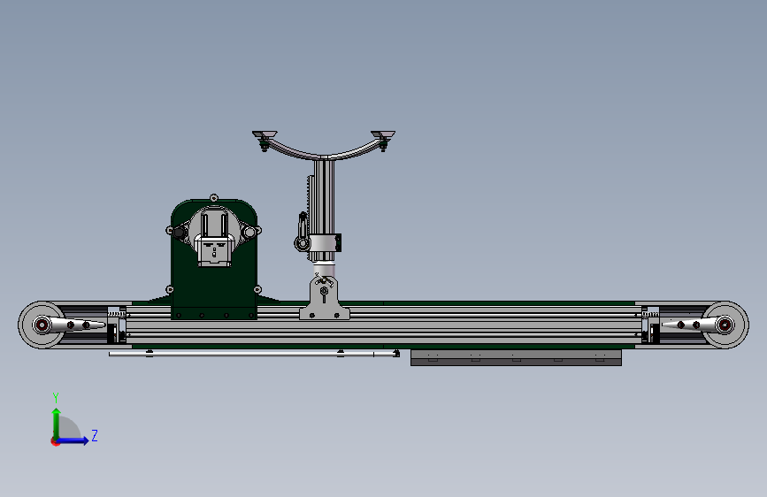Select the right support pad on cradle
The height and width of the screenshot is (497, 767).
383,134
